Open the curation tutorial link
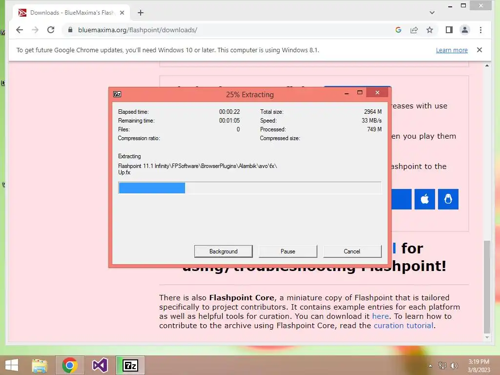The width and height of the screenshot is (500, 375). 403,326
